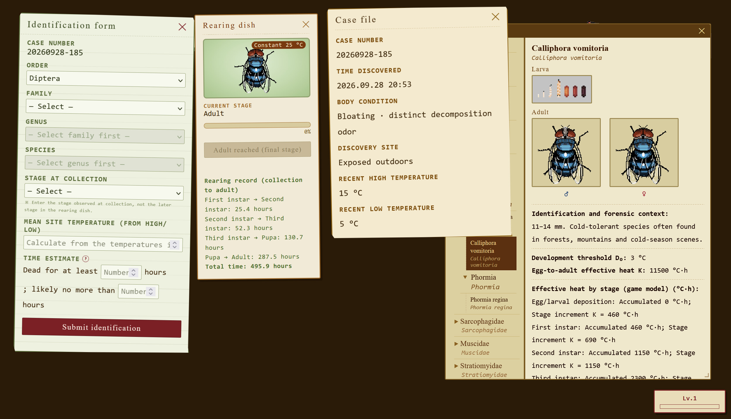731x419 pixels.
Task: Click the recent high temperature '15 °C'
Action: pos(351,193)
